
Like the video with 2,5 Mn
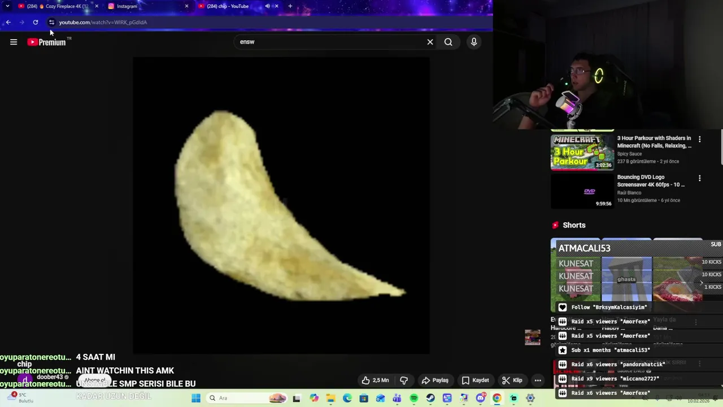(375, 380)
